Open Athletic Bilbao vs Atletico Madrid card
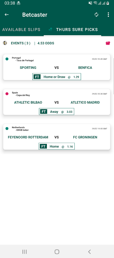Viewport: 114px width, 258px height. click(57, 102)
